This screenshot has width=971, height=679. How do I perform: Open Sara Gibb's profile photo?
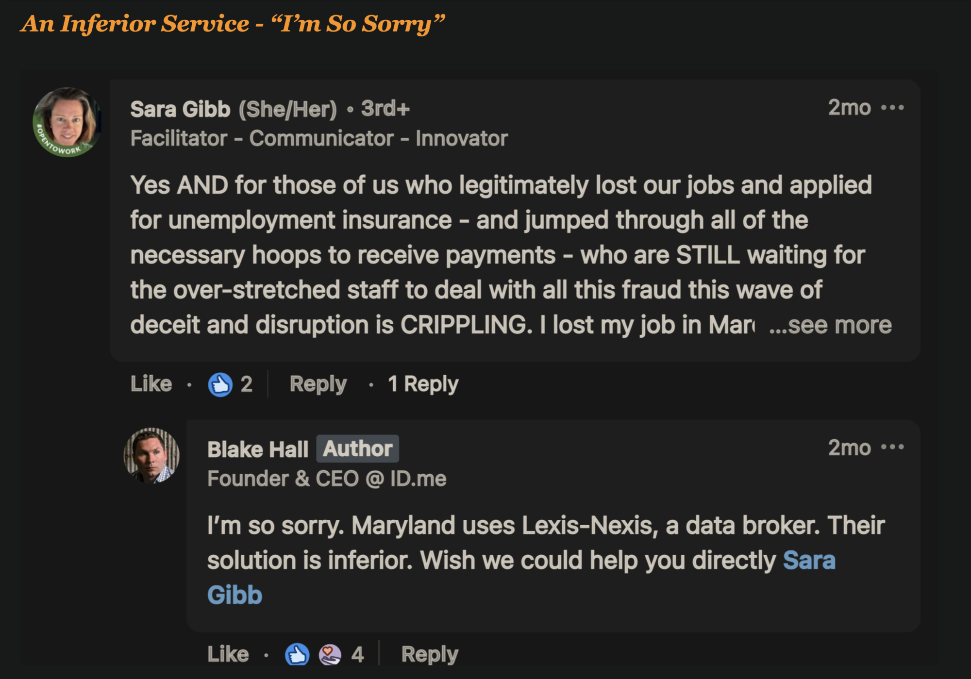(x=67, y=122)
